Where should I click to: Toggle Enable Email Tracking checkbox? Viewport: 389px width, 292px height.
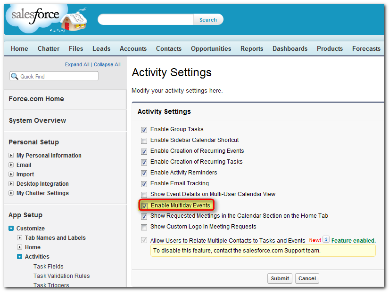[144, 184]
